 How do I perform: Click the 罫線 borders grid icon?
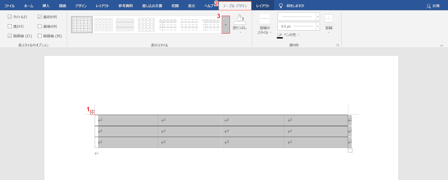[329, 19]
